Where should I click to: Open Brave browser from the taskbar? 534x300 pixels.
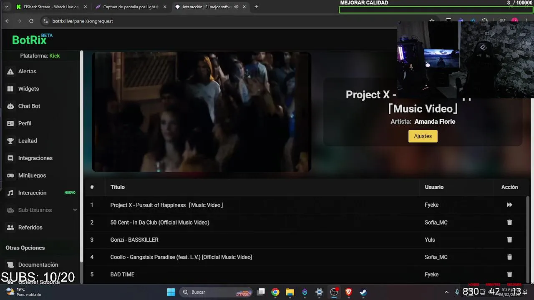(348, 292)
